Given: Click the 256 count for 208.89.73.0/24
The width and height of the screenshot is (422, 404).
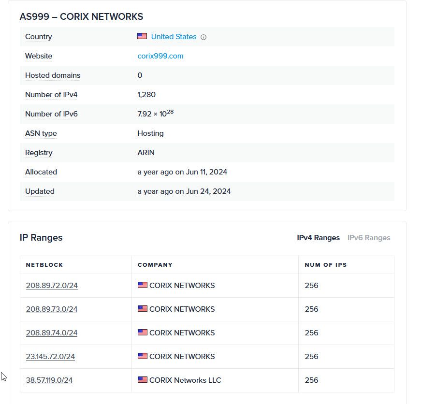Looking at the screenshot, I should [x=311, y=309].
